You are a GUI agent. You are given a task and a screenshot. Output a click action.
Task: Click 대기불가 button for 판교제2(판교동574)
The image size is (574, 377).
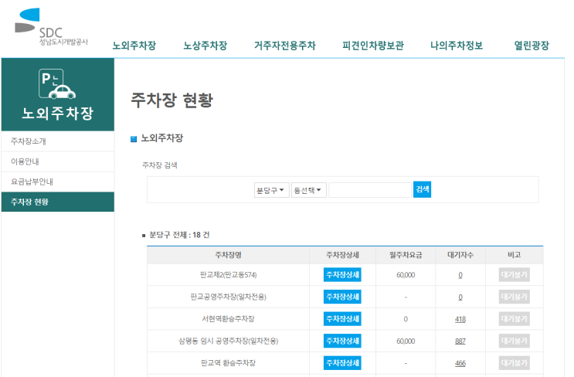(514, 274)
